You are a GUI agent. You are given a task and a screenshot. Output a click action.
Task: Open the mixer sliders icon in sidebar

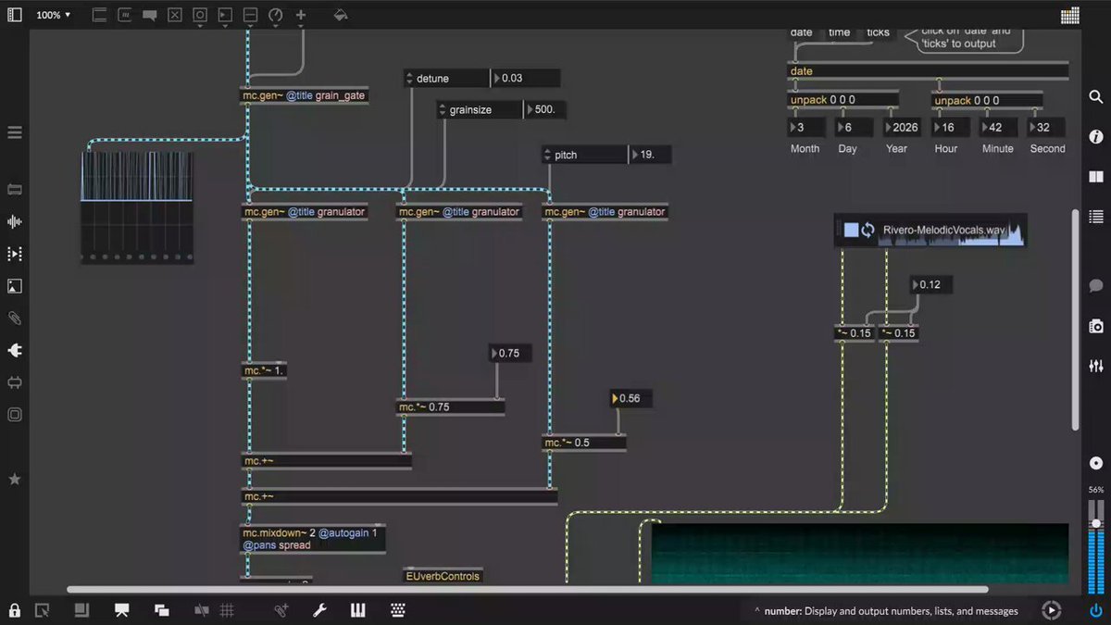coord(1096,366)
